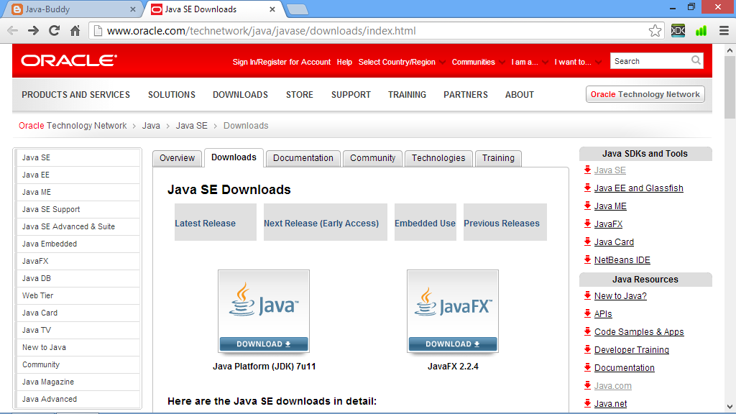The width and height of the screenshot is (736, 414).
Task: Bookmark the page with the star icon
Action: 655,30
